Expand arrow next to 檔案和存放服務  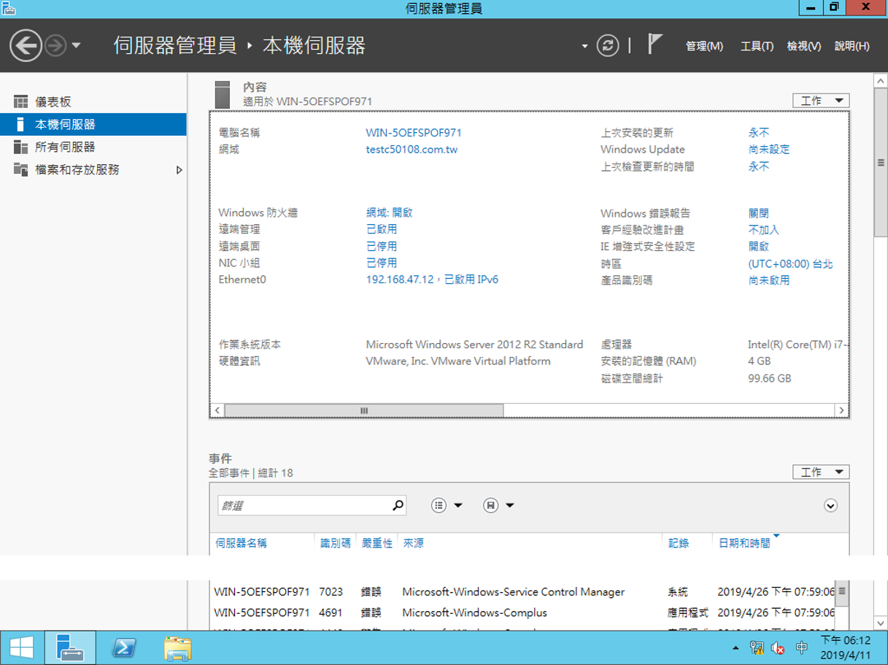point(179,170)
